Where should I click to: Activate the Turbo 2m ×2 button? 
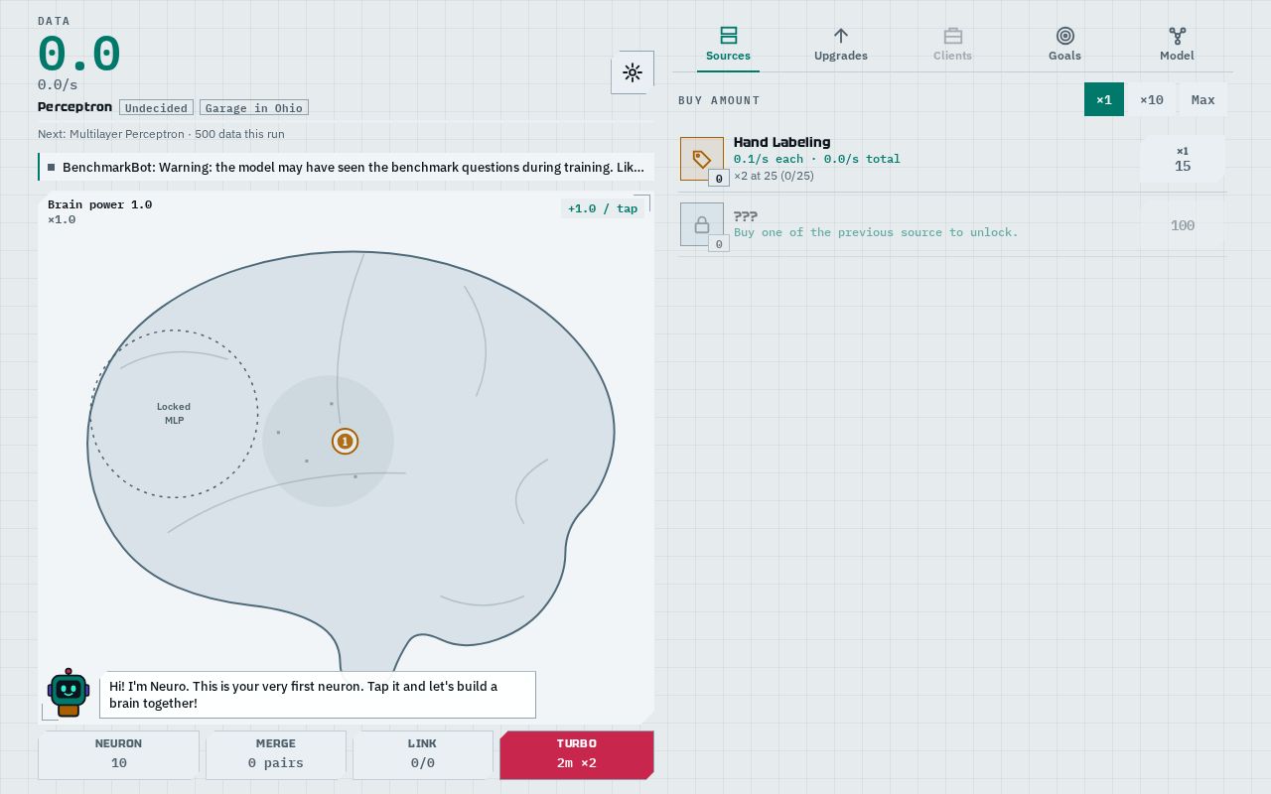(x=577, y=754)
